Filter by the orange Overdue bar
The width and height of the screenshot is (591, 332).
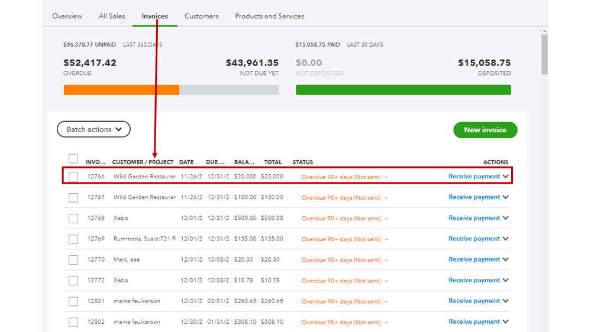tap(121, 90)
